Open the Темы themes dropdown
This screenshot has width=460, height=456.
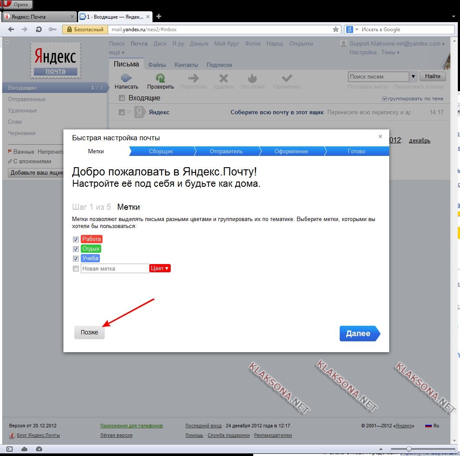[390, 53]
